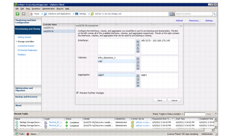Expand the Monitoring and Host Configuration panel

(28, 21)
